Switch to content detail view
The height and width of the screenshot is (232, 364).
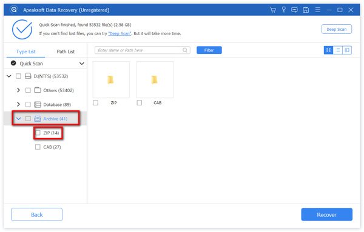click(347, 50)
